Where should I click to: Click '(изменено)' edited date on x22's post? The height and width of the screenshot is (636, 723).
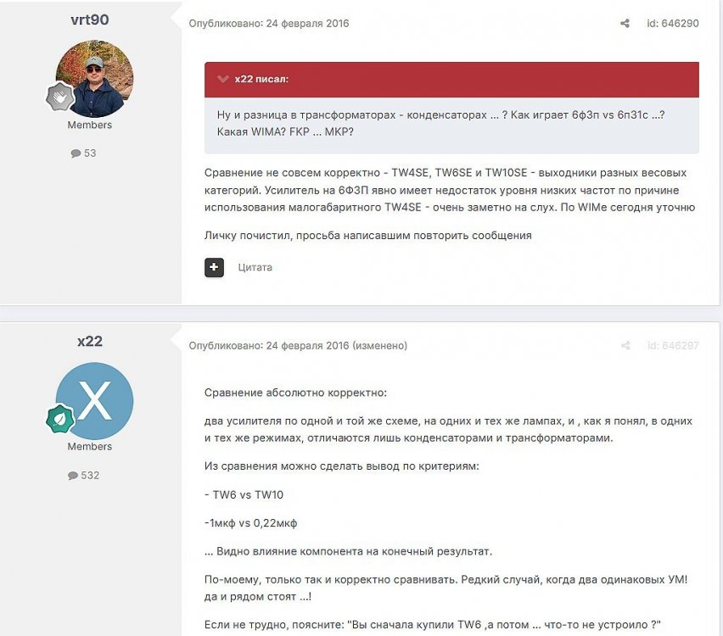click(x=379, y=346)
